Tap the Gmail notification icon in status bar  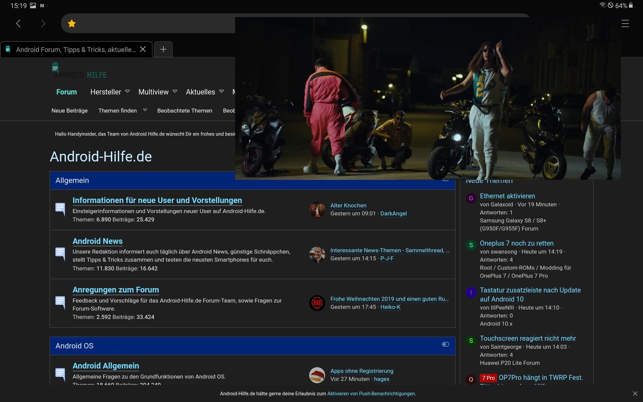coord(42,6)
